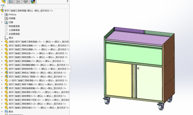Viewport: 193px width, 115px height.
Task: Select the 滑轨1支架<2> part icon
Action: (x=6, y=100)
